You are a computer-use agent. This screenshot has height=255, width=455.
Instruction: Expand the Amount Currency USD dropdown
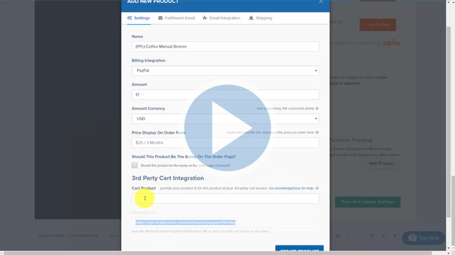point(225,119)
